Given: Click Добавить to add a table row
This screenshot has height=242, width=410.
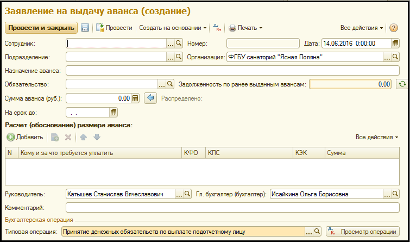Looking at the screenshot, I should click(25, 137).
